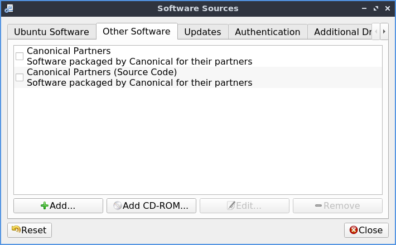The width and height of the screenshot is (396, 245).
Task: Click the green plus icon on Add
Action: coord(45,205)
